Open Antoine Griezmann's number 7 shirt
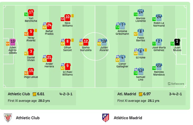 tap(122, 26)
